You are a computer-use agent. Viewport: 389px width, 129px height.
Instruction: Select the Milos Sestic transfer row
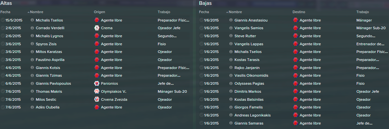97,99
